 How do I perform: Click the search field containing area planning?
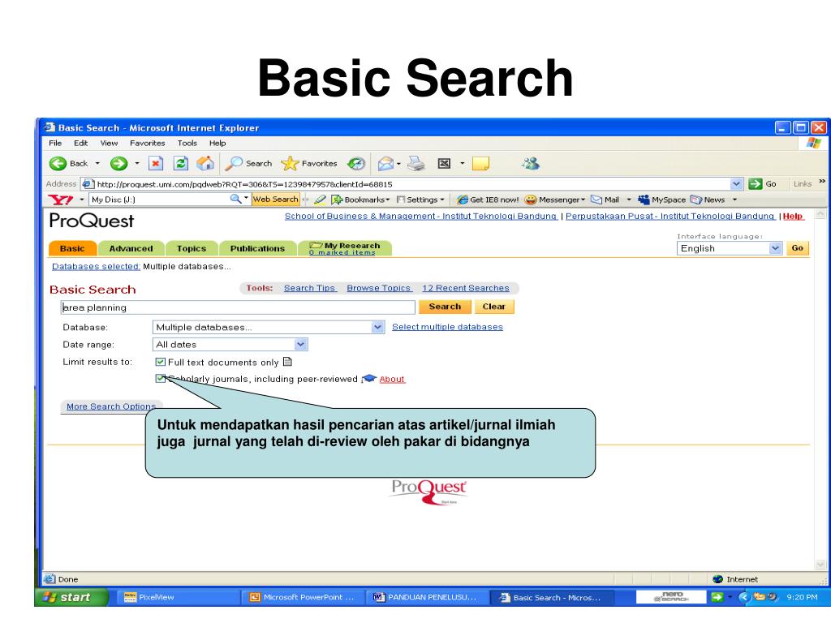pos(238,307)
